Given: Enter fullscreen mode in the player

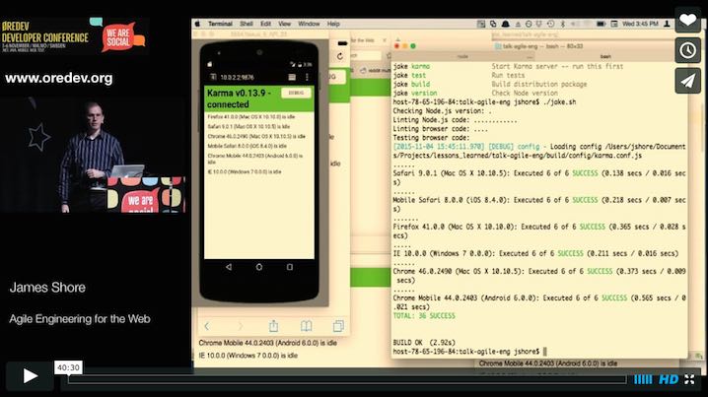Looking at the screenshot, I should point(689,379).
